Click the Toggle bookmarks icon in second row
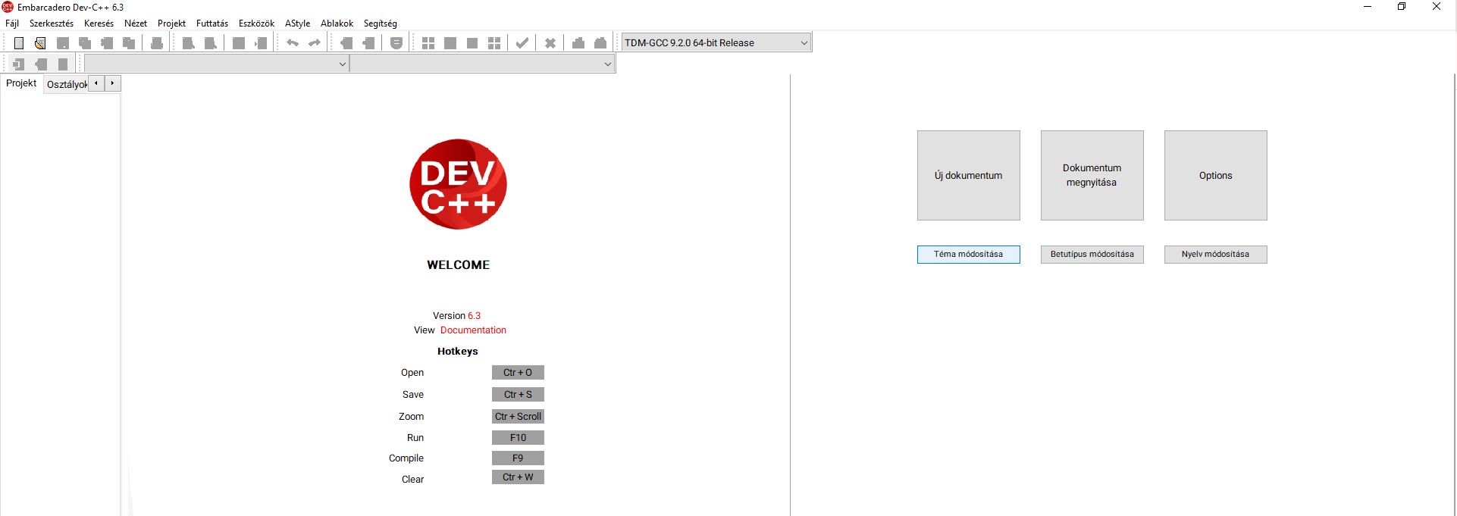 coord(41,64)
